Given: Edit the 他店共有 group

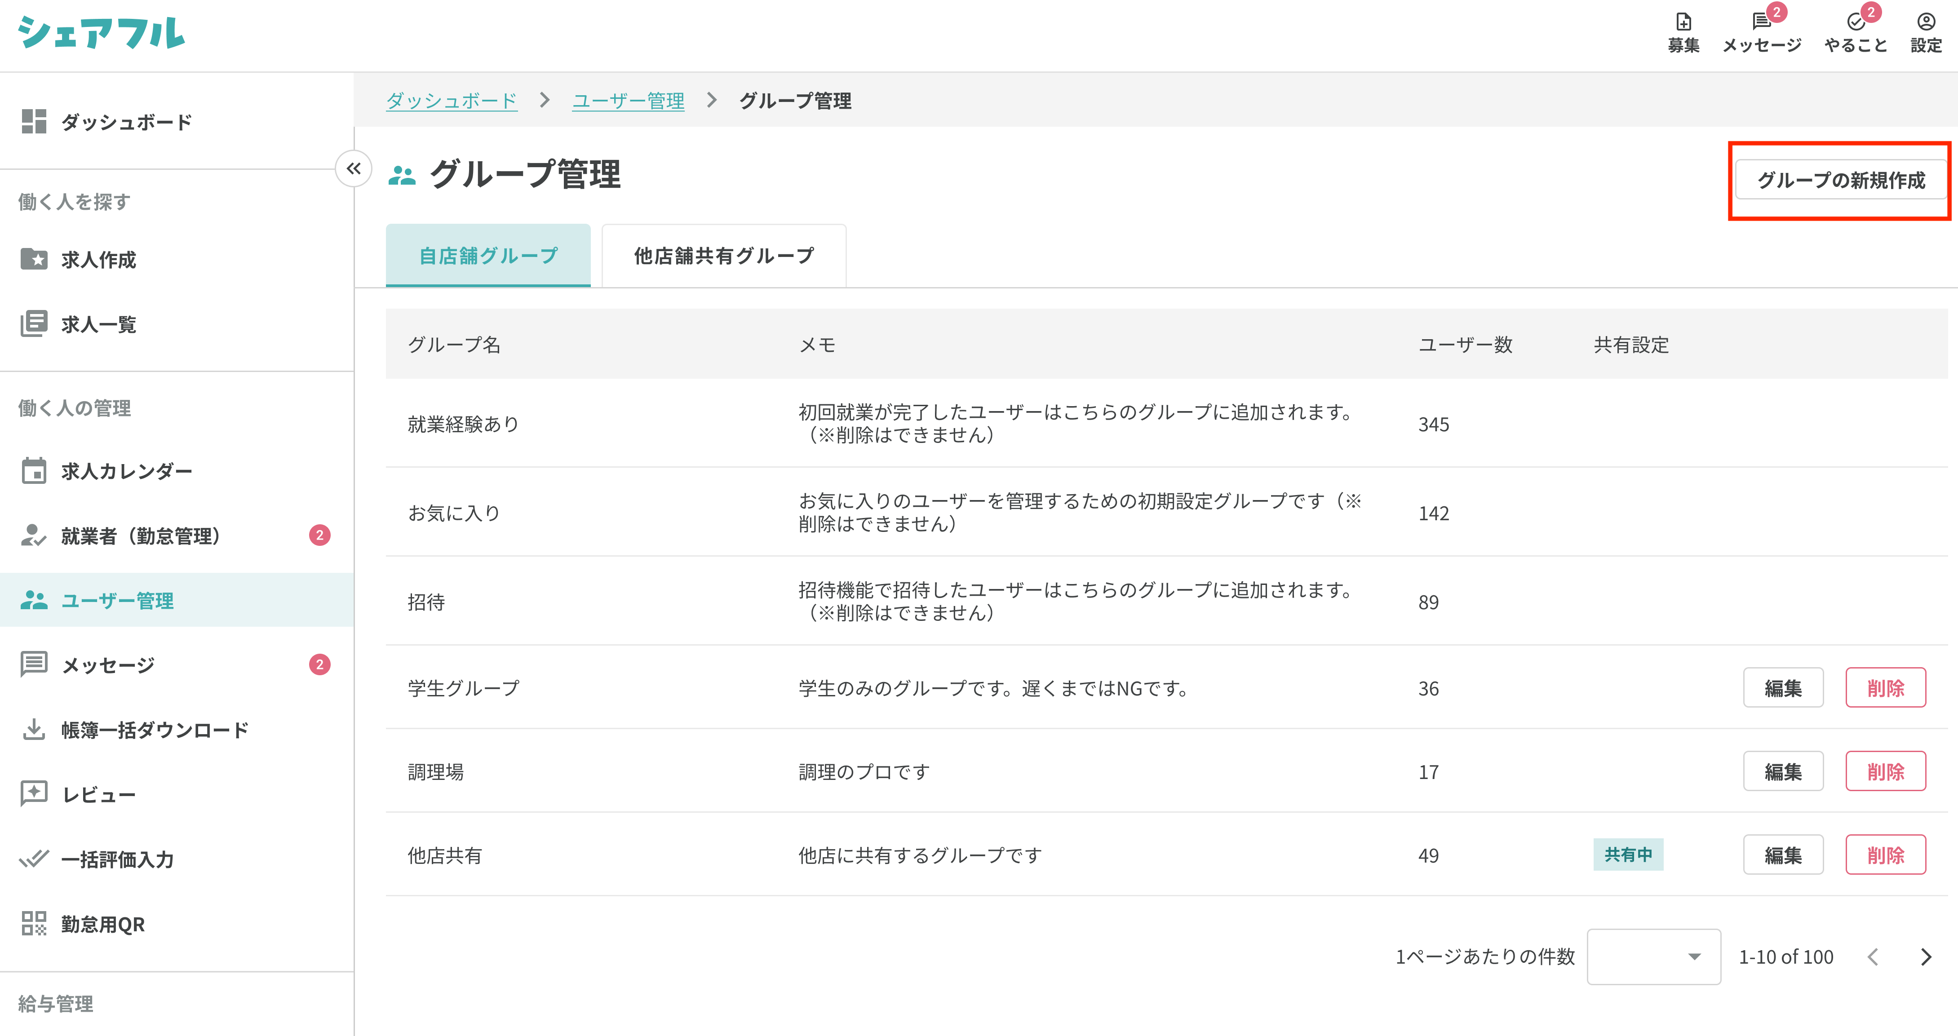Looking at the screenshot, I should click(x=1782, y=854).
